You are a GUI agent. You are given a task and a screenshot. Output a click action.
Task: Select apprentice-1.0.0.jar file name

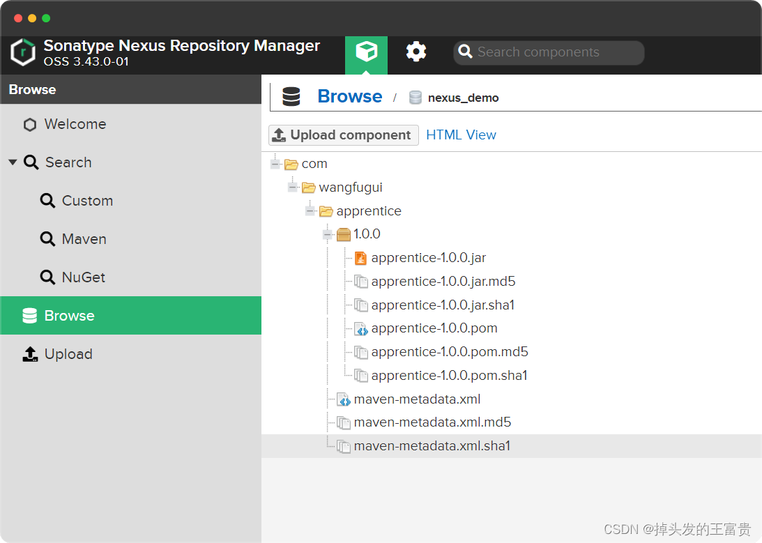pyautogui.click(x=429, y=258)
